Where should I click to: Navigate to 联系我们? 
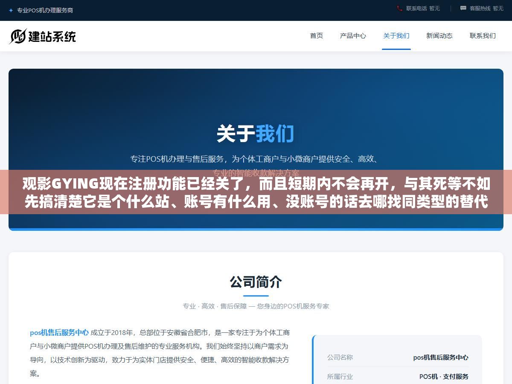pos(483,36)
